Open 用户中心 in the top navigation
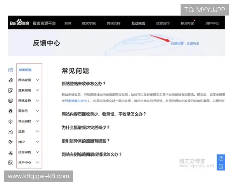Screen dimensions: 233x186 (x=212, y=23)
